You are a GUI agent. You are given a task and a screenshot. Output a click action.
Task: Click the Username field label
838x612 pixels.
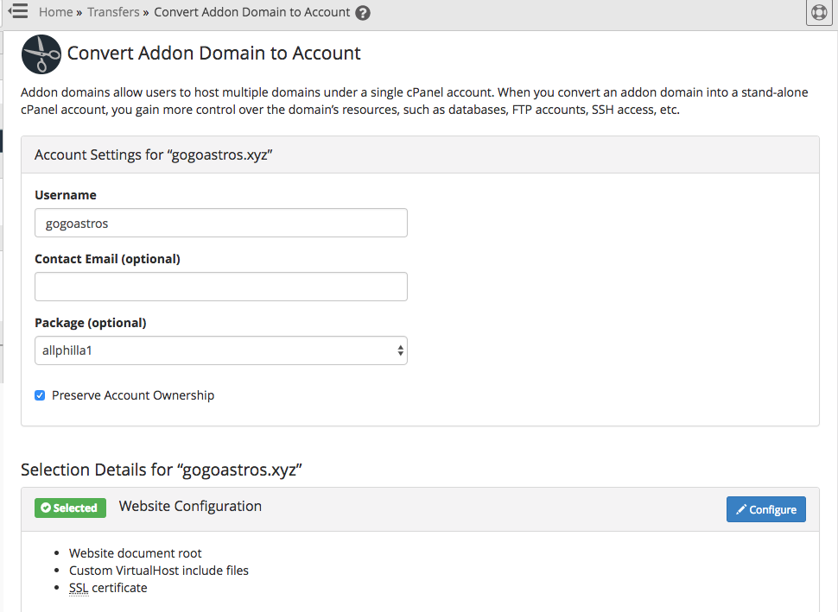pyautogui.click(x=66, y=195)
